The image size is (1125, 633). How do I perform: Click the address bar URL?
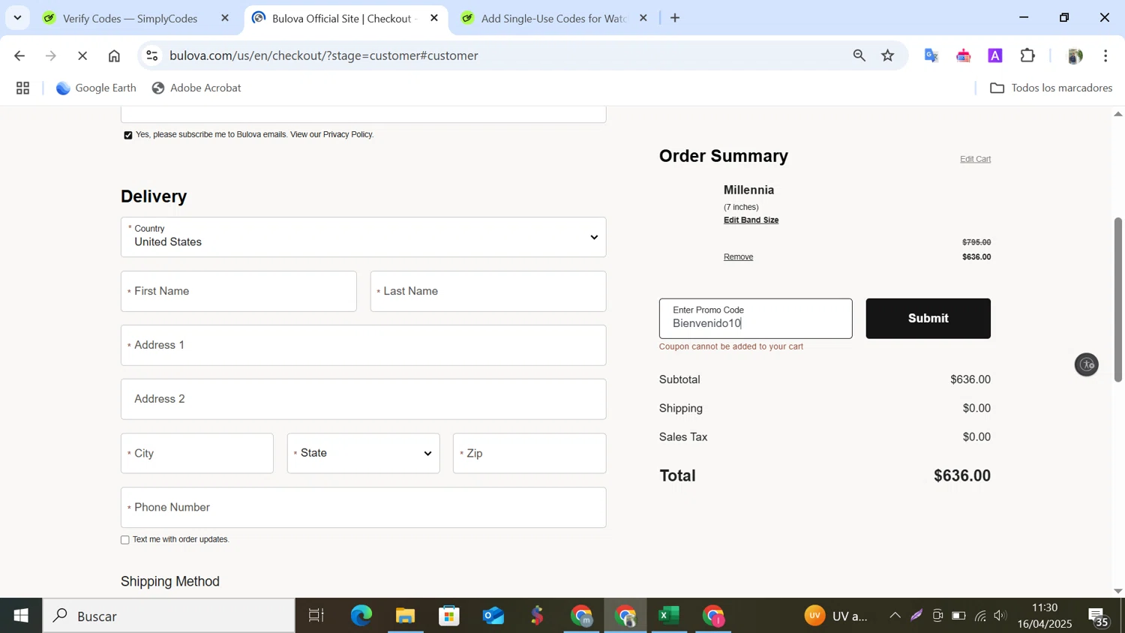tap(324, 55)
